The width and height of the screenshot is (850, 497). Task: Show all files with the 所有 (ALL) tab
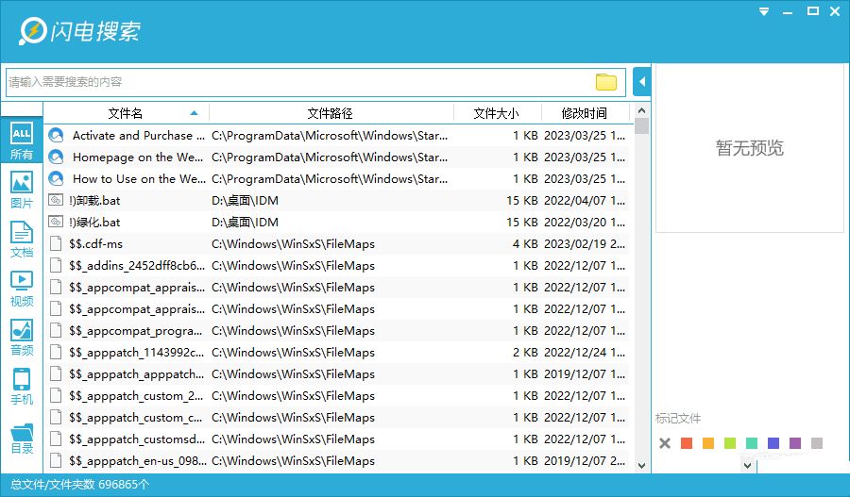[x=21, y=141]
